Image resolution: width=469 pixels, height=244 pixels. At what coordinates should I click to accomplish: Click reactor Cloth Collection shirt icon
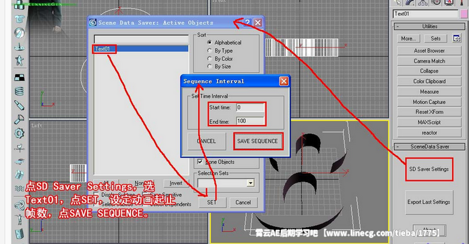tap(19, 19)
